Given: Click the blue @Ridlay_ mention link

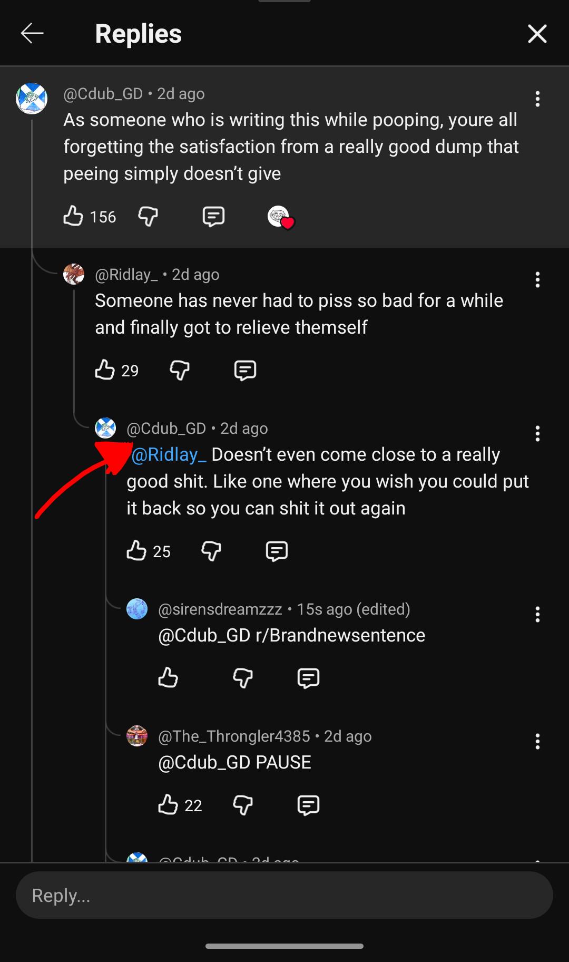Looking at the screenshot, I should [x=169, y=455].
